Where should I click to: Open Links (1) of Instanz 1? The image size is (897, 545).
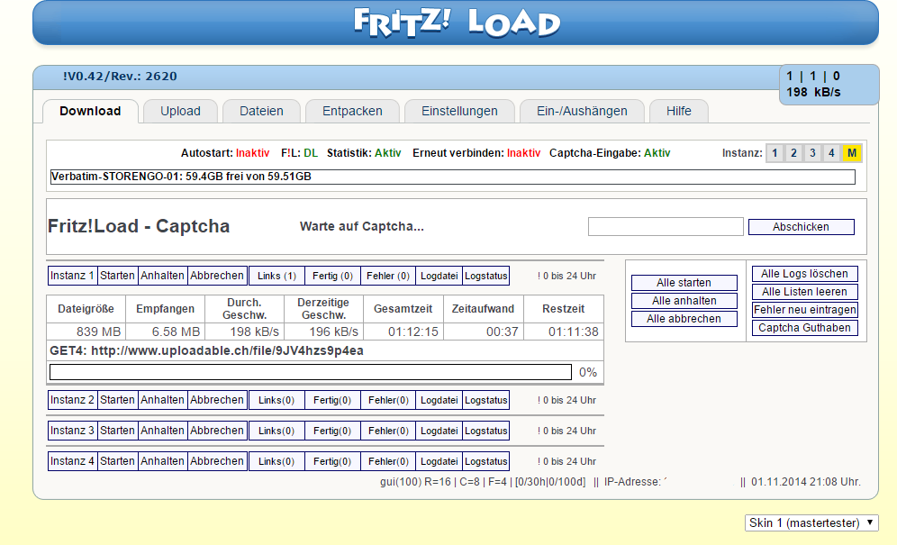tap(276, 276)
